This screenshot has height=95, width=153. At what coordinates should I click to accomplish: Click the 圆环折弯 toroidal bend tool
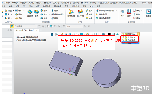click(x=80, y=13)
